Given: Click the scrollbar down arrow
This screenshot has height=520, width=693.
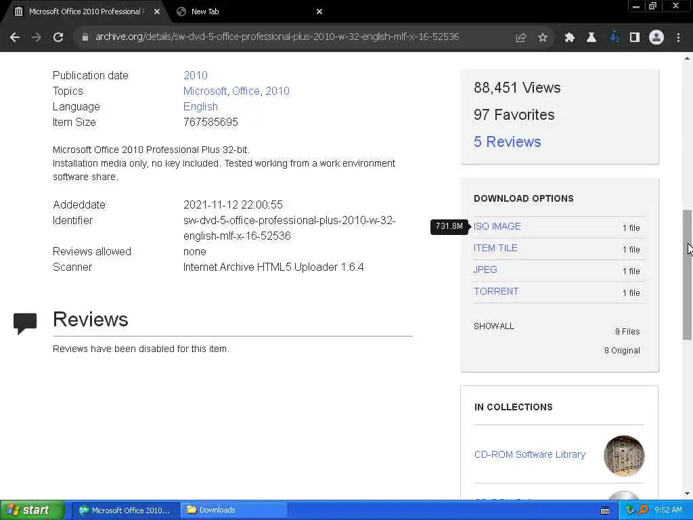Looking at the screenshot, I should pos(687,494).
